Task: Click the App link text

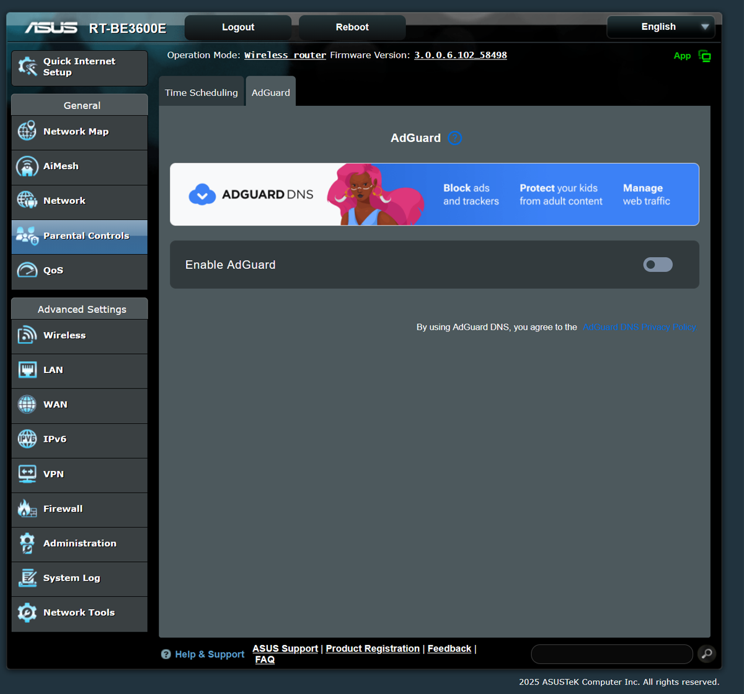Action: click(682, 56)
